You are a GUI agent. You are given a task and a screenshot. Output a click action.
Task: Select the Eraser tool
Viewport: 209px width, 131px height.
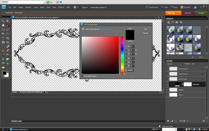click(x=8, y=50)
